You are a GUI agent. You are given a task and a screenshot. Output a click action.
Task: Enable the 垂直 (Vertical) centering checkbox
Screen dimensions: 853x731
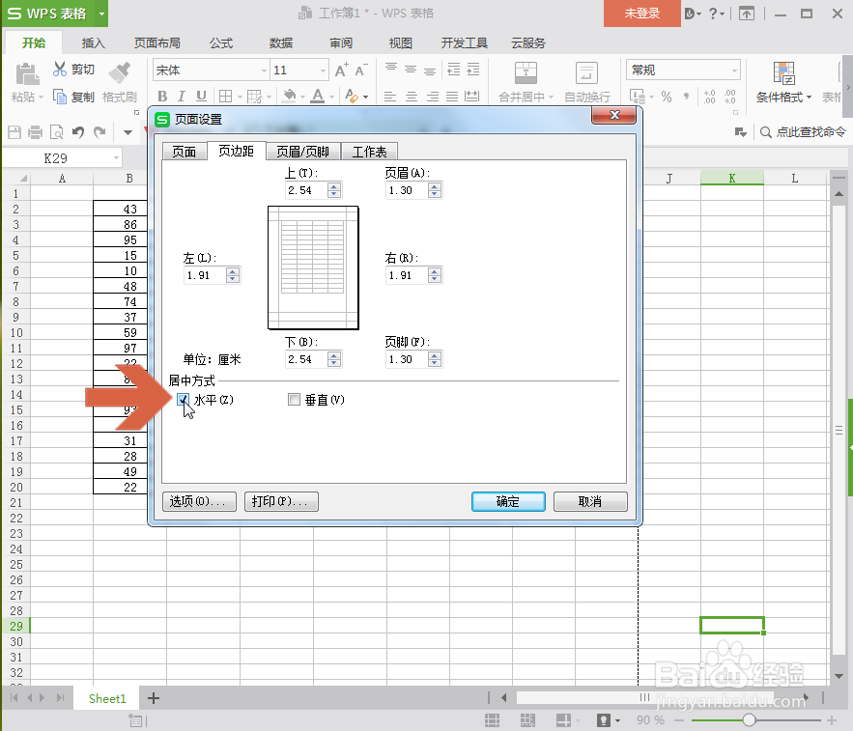(x=294, y=399)
